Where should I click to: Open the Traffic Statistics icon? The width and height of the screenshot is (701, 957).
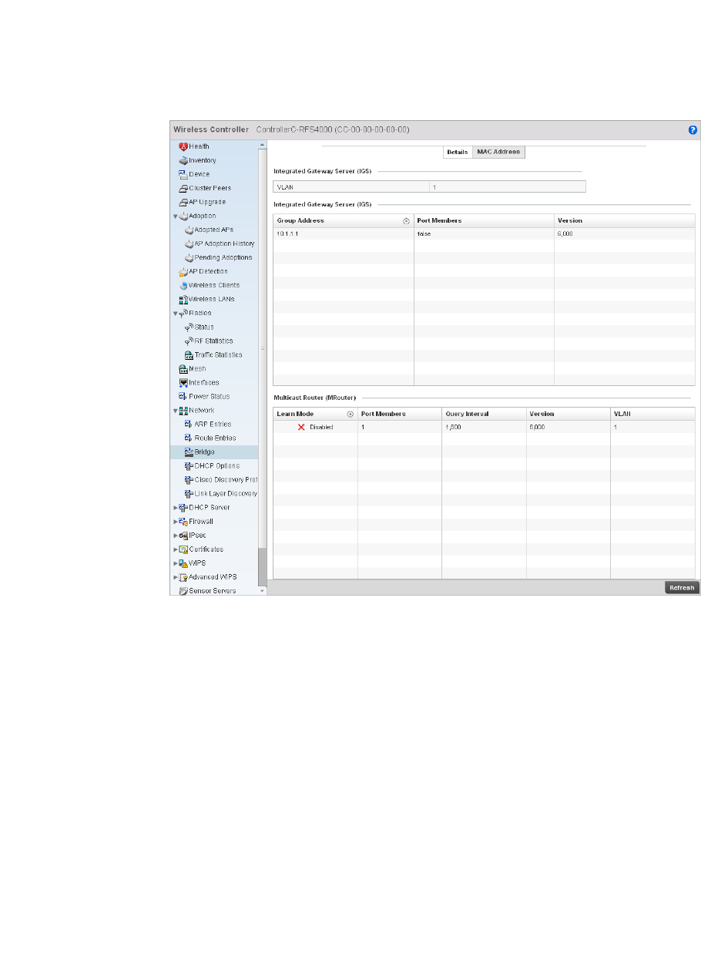189,354
